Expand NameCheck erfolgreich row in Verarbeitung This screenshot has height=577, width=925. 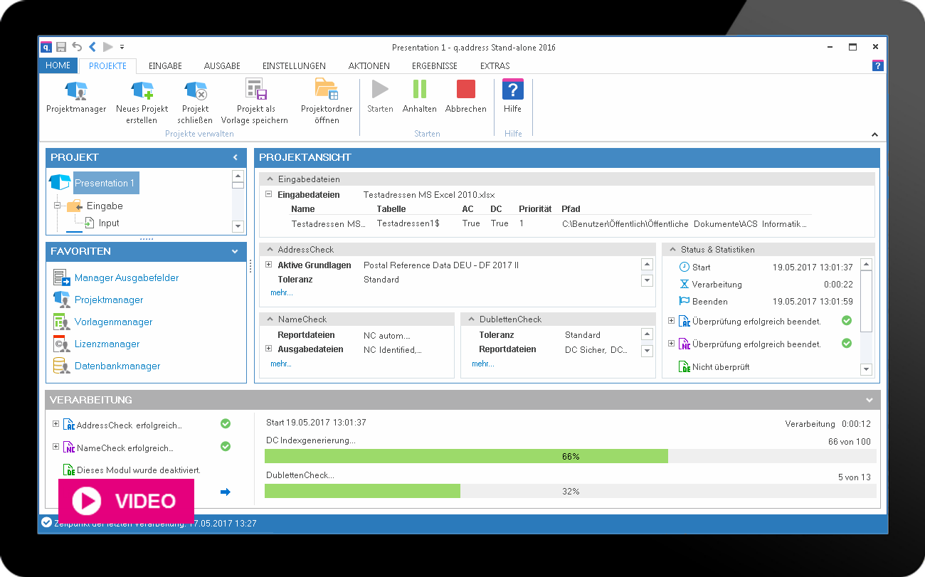click(x=56, y=447)
